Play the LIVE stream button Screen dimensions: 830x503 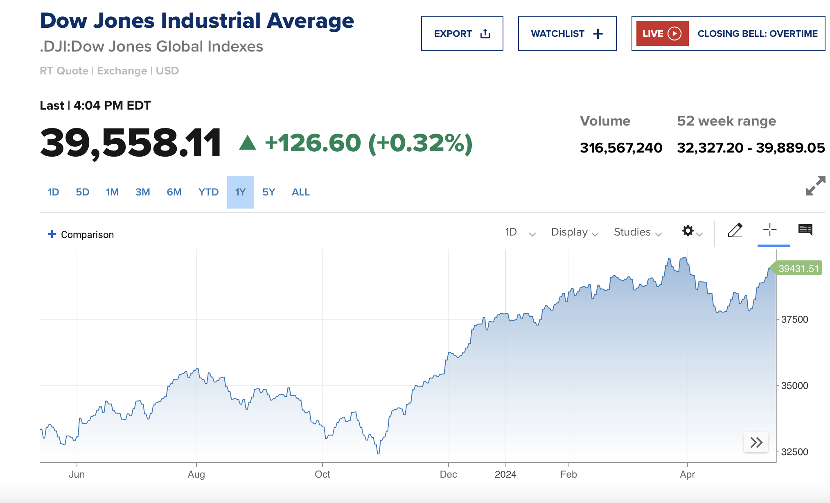[662, 34]
